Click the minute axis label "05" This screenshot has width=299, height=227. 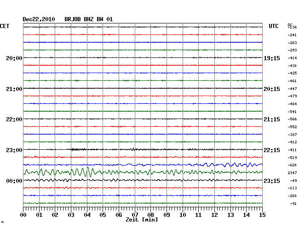pos(103,215)
